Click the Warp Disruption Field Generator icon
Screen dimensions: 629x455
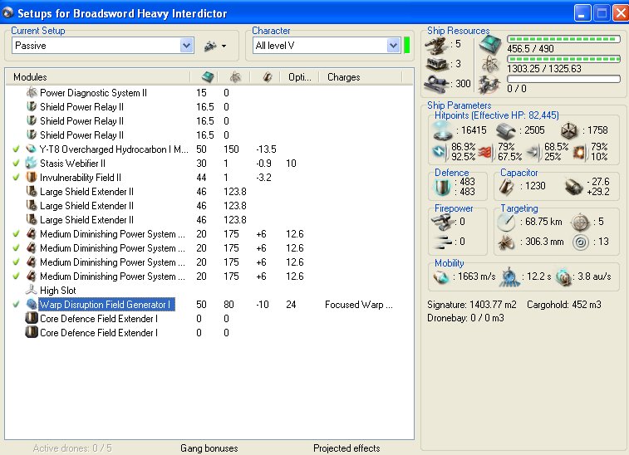click(x=32, y=305)
